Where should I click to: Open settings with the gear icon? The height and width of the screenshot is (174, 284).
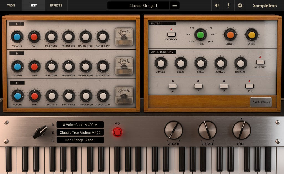pyautogui.click(x=240, y=6)
